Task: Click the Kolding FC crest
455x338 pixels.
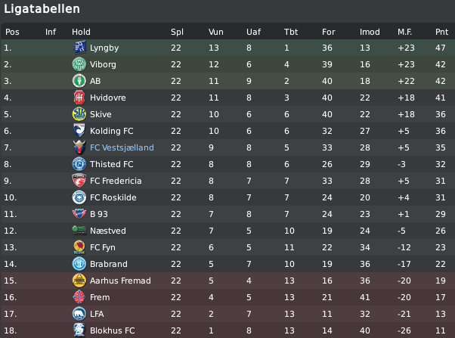Action: point(79,131)
